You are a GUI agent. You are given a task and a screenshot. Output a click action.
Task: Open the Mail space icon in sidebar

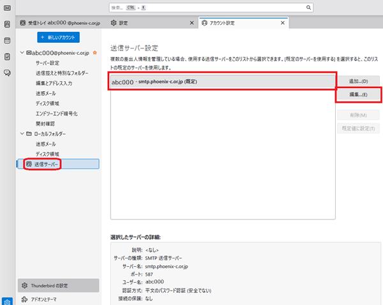(x=6, y=7)
